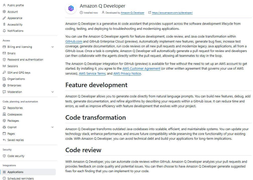
Task: Click the Pages browser icon
Action: click(4, 133)
